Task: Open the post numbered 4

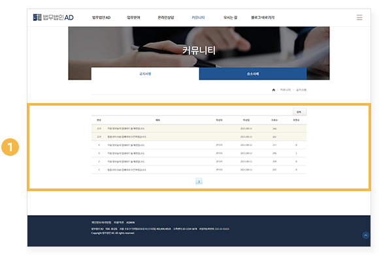Action: tap(126, 145)
